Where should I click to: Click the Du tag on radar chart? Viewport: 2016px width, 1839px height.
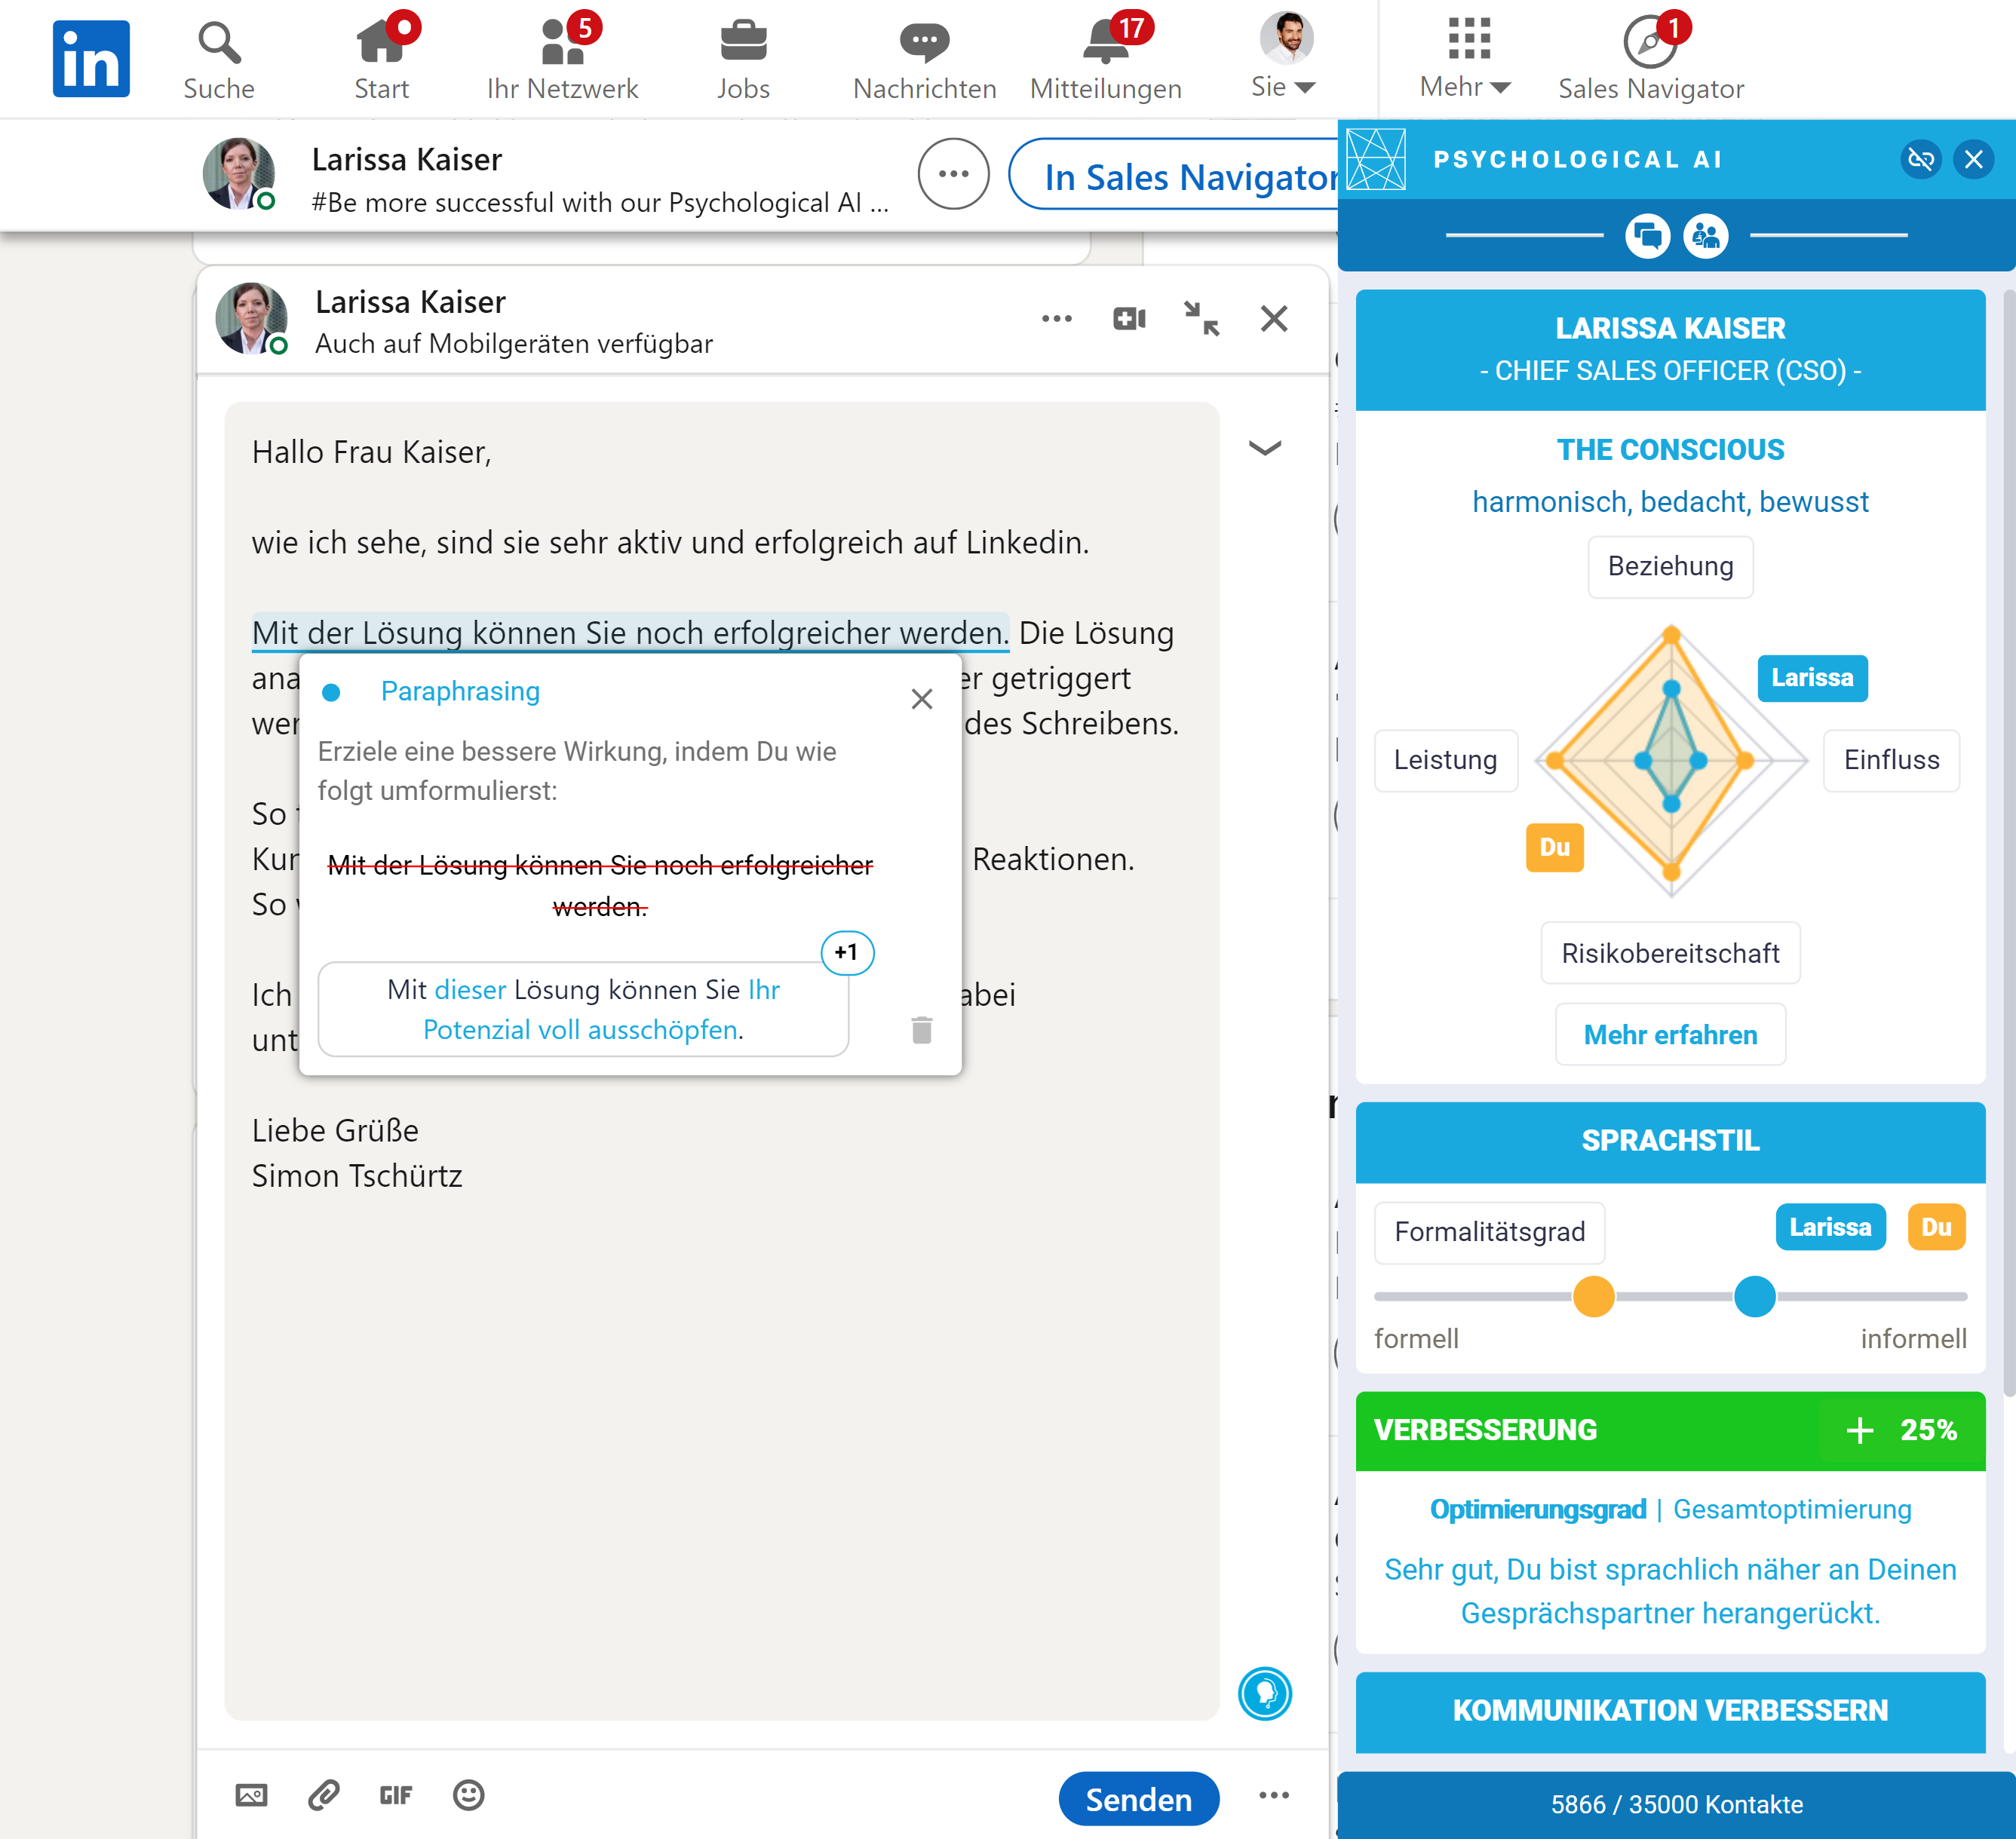pyautogui.click(x=1554, y=847)
